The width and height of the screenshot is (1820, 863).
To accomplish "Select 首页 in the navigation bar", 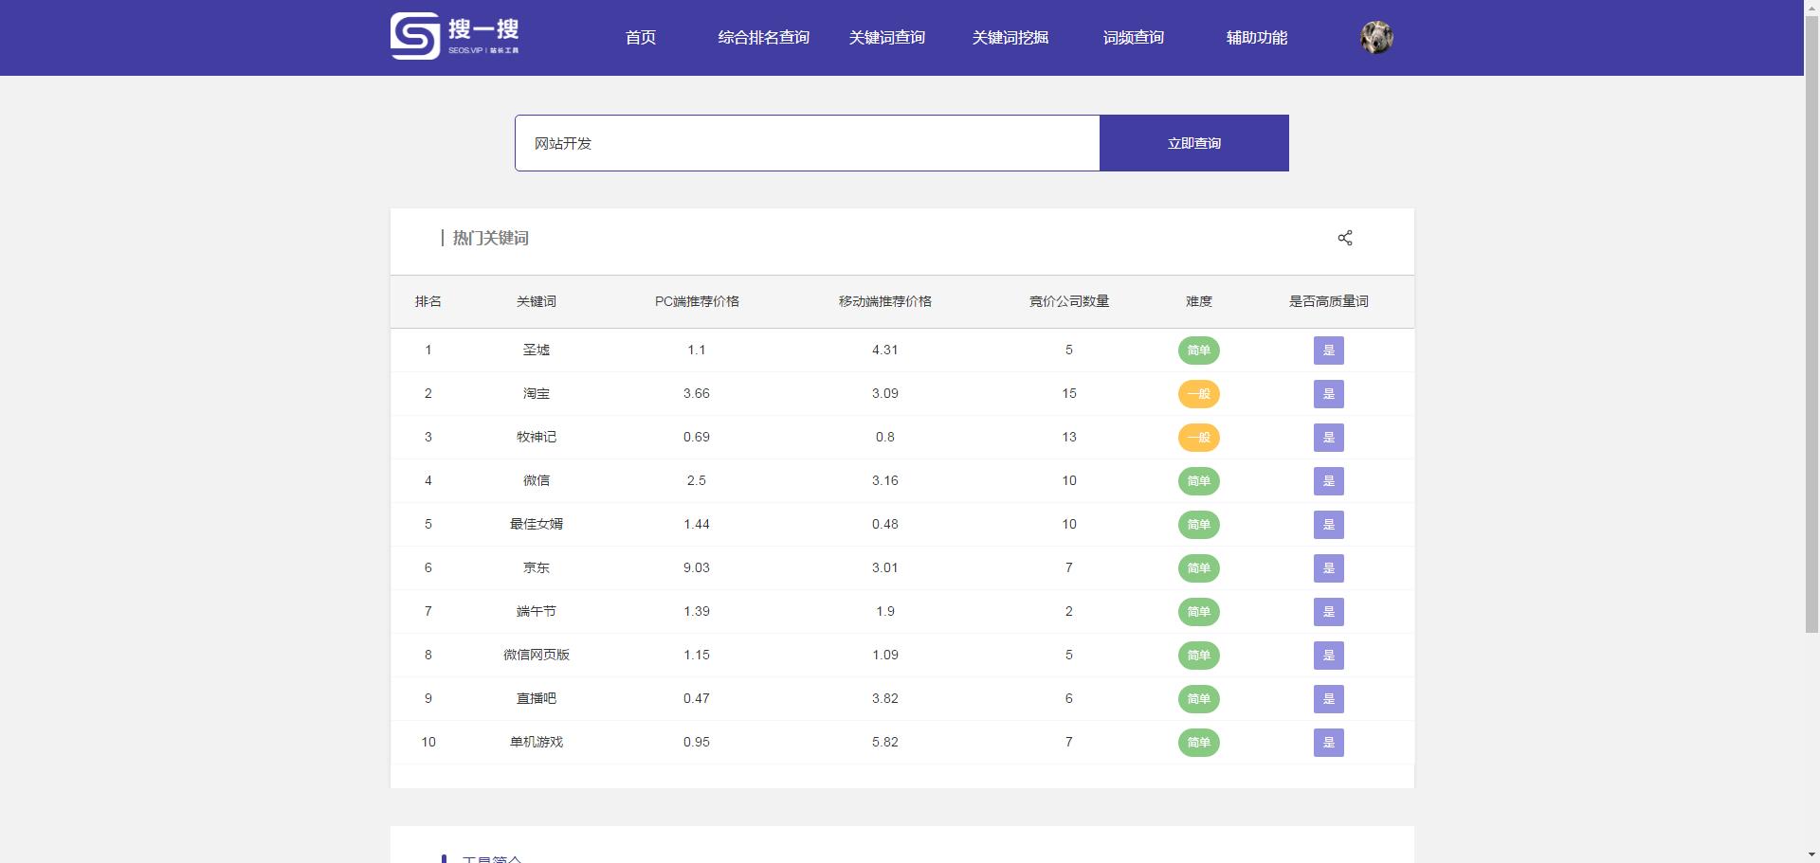I will 639,38.
